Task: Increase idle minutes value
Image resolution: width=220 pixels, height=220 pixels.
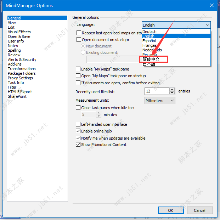Action: [99, 113]
